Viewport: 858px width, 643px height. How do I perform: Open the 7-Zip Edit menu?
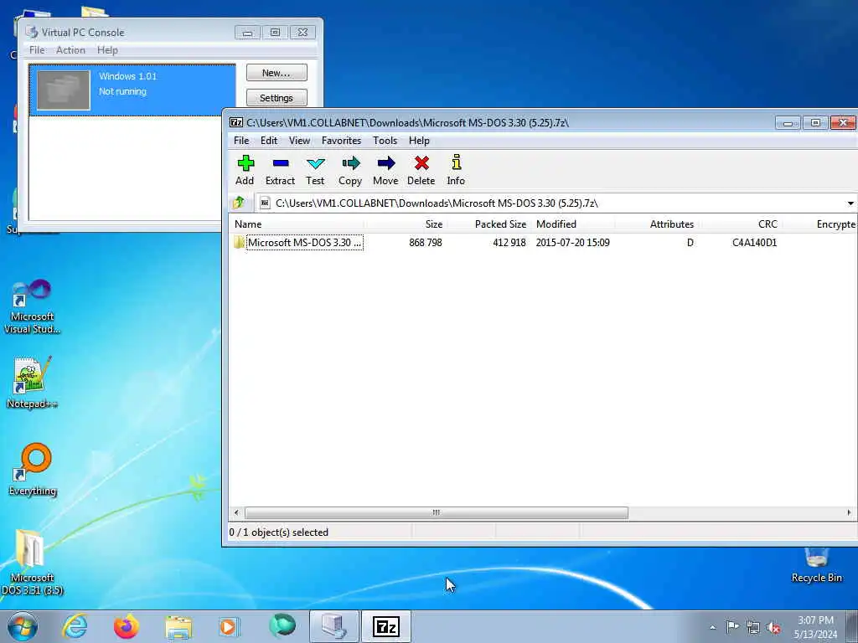269,141
